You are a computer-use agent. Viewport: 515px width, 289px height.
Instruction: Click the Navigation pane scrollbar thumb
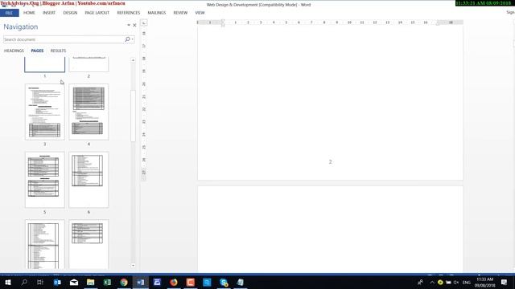coord(133,116)
